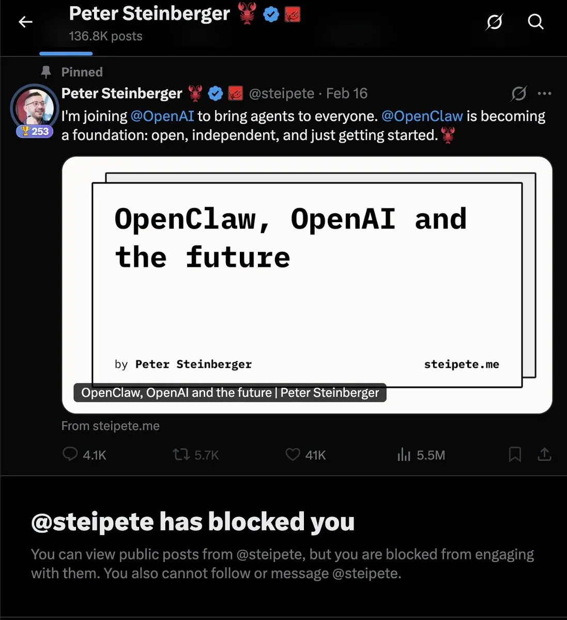Open Peter Steinberger's profile avatar
This screenshot has width=567, height=620.
click(x=35, y=108)
